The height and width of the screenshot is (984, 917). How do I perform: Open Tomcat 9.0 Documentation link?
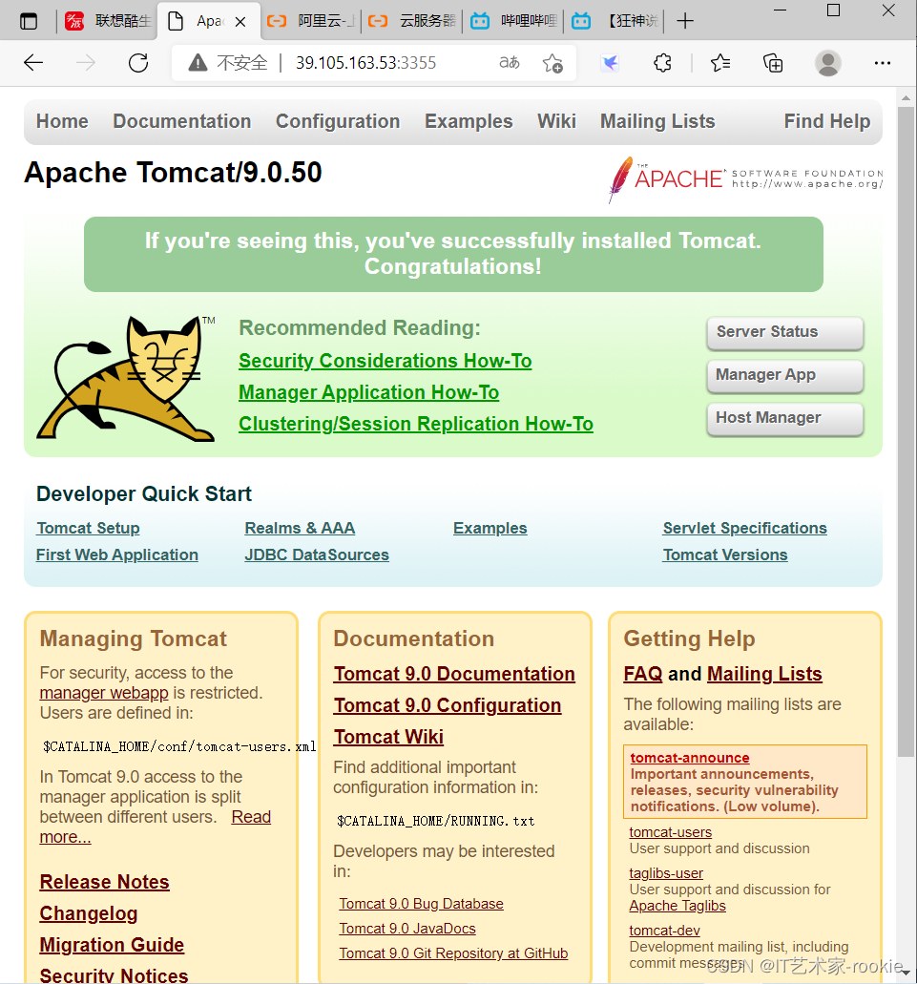(454, 674)
